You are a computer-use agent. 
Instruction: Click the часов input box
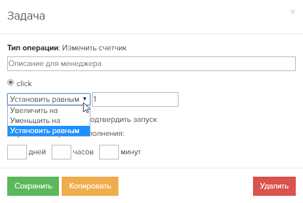[61, 152]
